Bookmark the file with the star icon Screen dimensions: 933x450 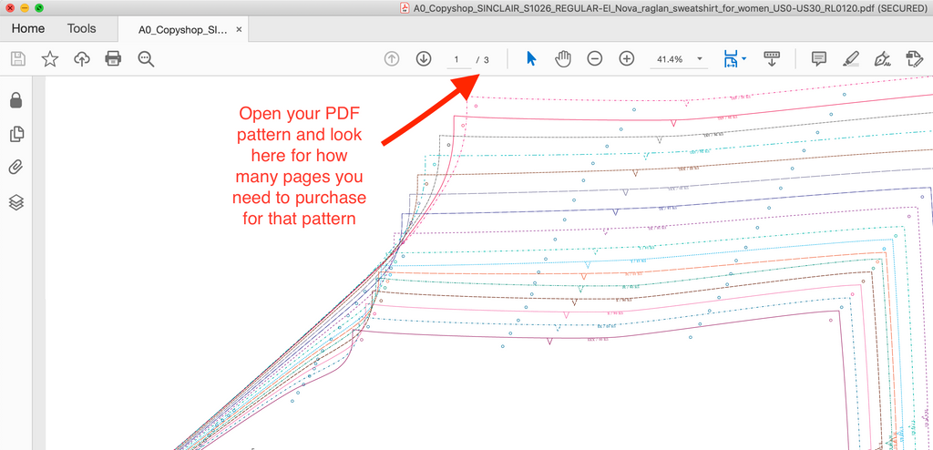click(50, 59)
